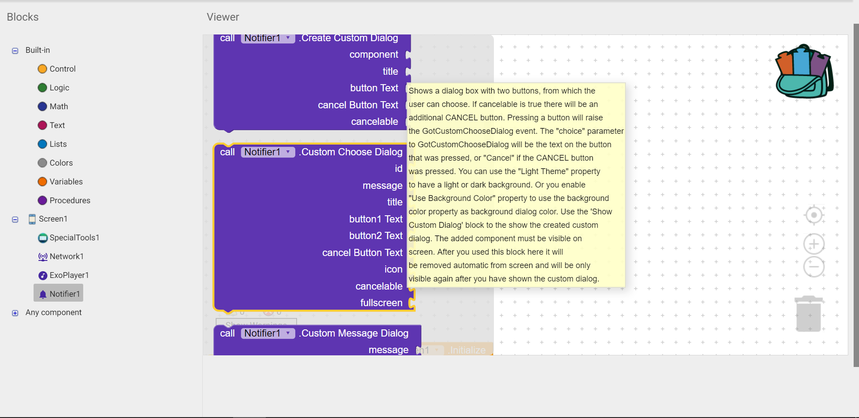The image size is (859, 418).
Task: Open Notifier1 dropdown in Custom Choose Dialog block
Action: (288, 152)
